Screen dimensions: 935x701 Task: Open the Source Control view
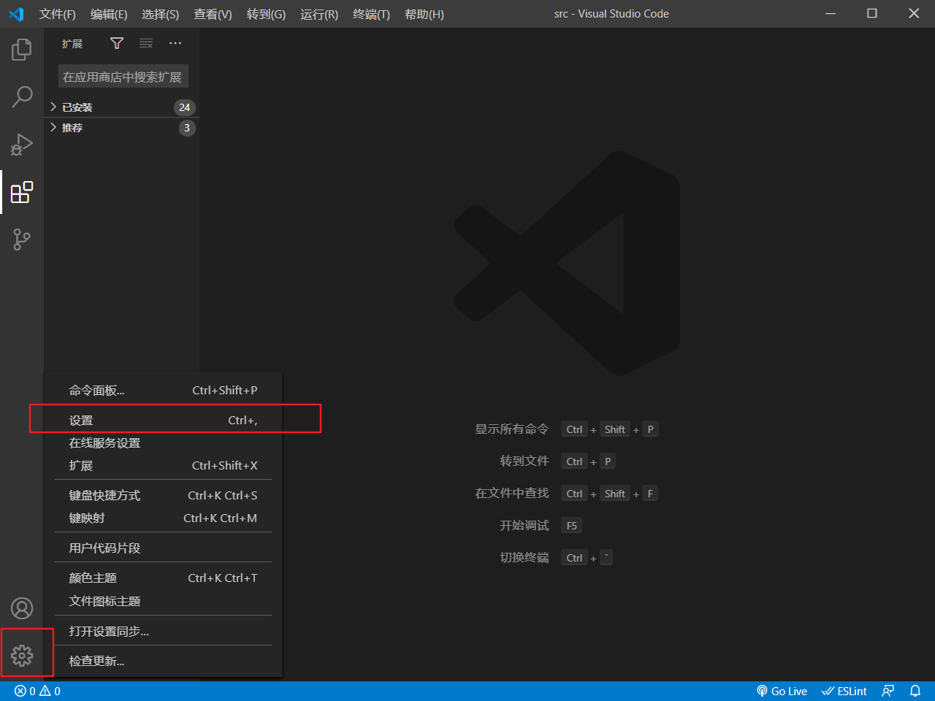point(22,240)
